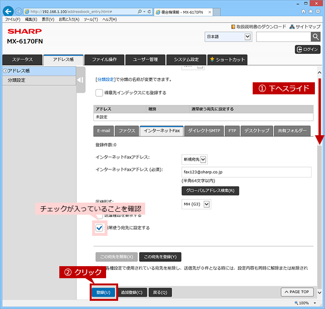Screen dimensions: 325x309
Task: Open the システム設定 main tab
Action: 186,60
